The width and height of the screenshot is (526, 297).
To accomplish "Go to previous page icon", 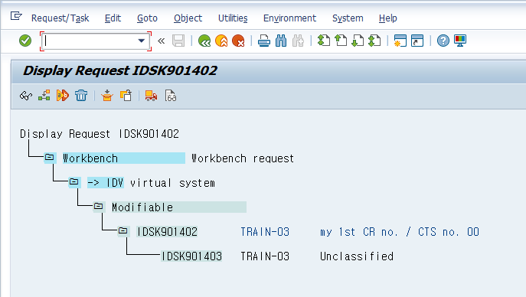I will 341,41.
